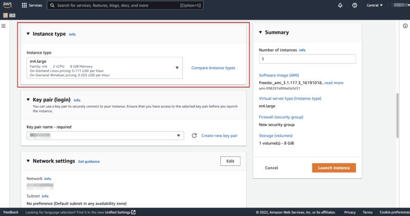Viewport: 410px width, 216px height.
Task: Open the Key pair name dropdown
Action: pos(105,135)
